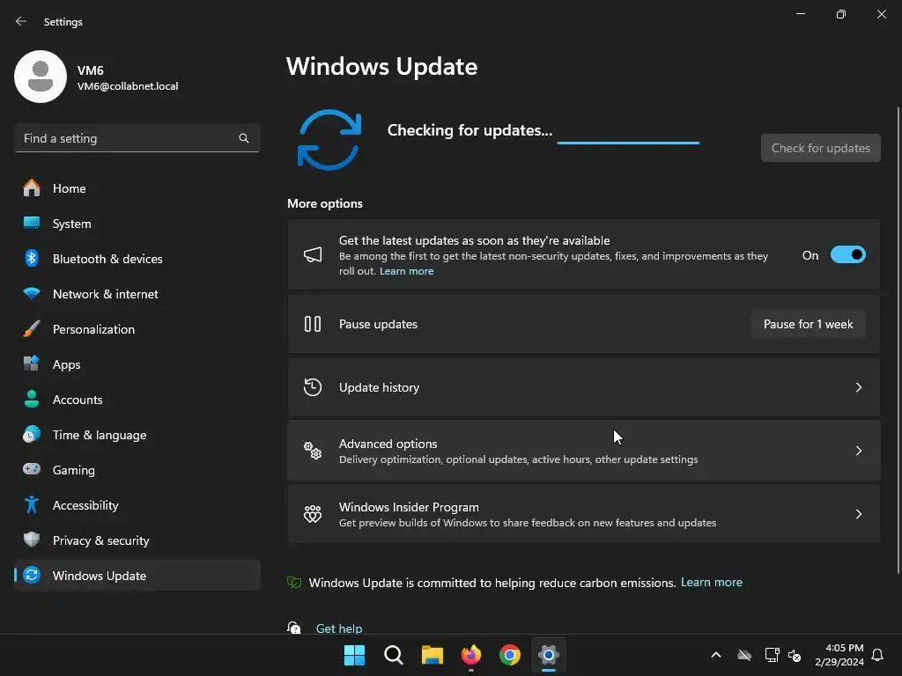Screen dimensions: 902x676
Task: Click the Get help headset icon
Action: pyautogui.click(x=294, y=628)
